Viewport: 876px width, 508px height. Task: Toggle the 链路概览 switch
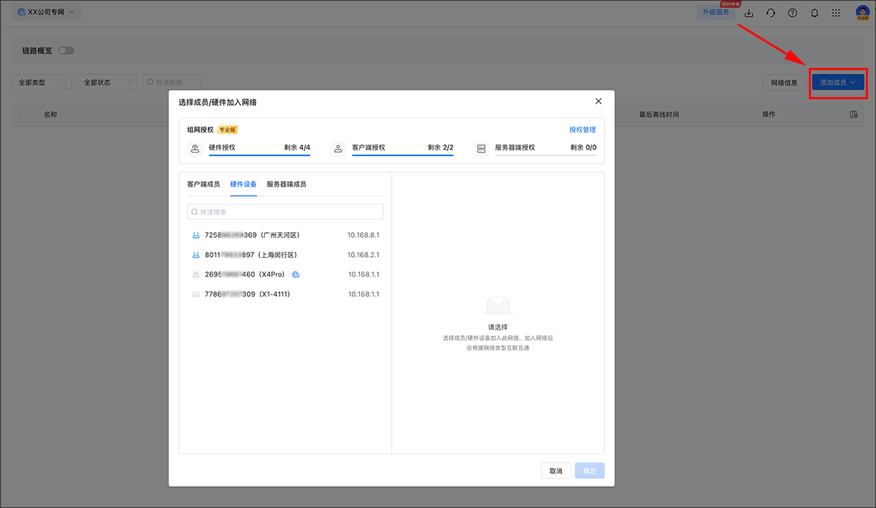coord(66,50)
